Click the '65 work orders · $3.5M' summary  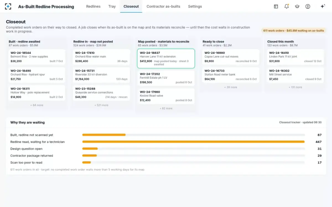(153, 45)
